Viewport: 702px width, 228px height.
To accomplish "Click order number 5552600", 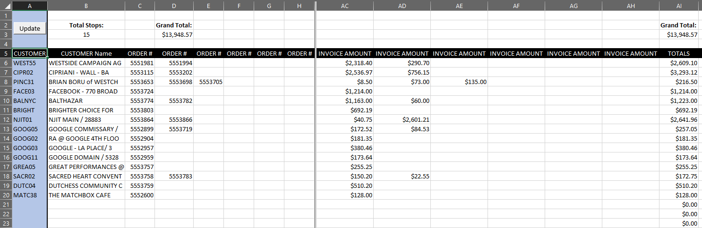I will point(142,195).
